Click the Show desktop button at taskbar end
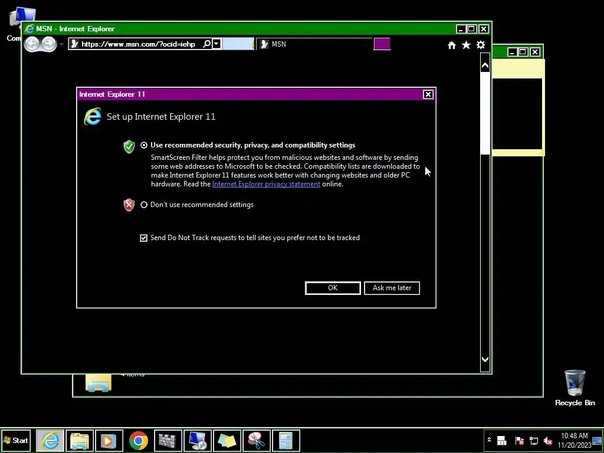Image resolution: width=604 pixels, height=453 pixels. (597, 440)
